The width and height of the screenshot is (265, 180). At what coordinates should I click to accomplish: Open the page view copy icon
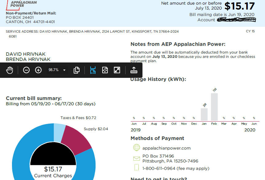point(76,70)
